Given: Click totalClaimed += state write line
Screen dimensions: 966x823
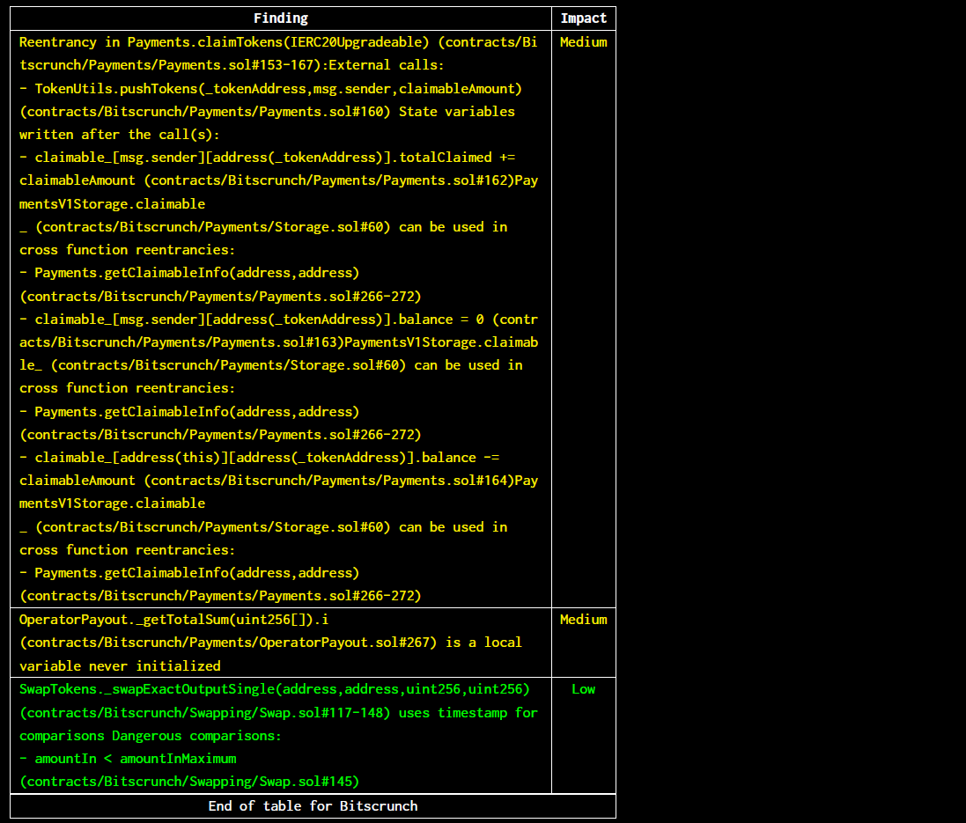Looking at the screenshot, I should tap(267, 157).
